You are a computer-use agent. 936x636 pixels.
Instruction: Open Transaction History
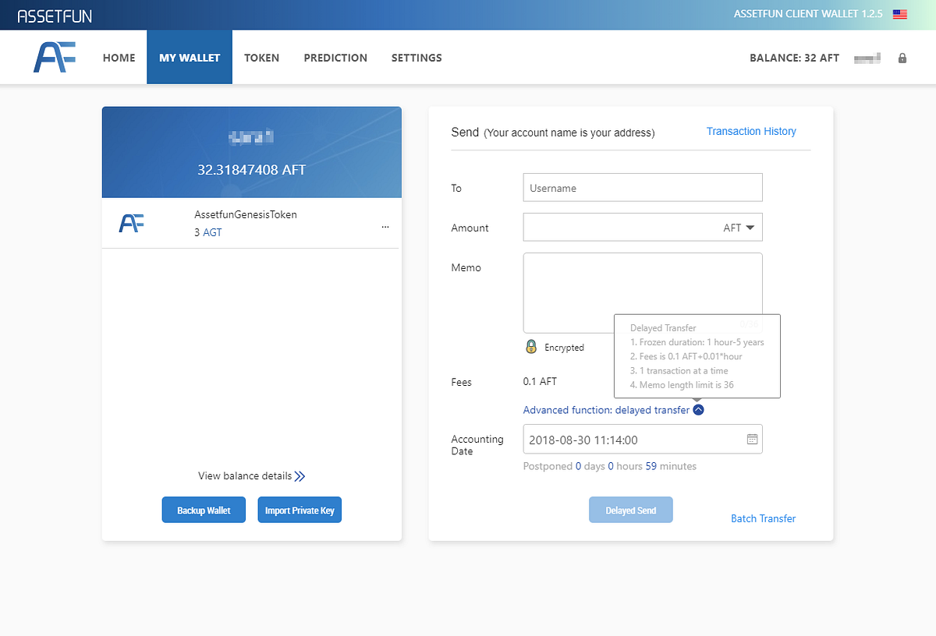[x=750, y=131]
